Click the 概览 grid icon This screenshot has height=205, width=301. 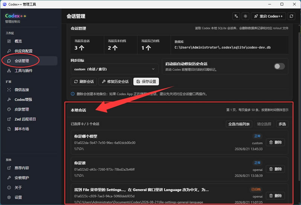pyautogui.click(x=9, y=41)
